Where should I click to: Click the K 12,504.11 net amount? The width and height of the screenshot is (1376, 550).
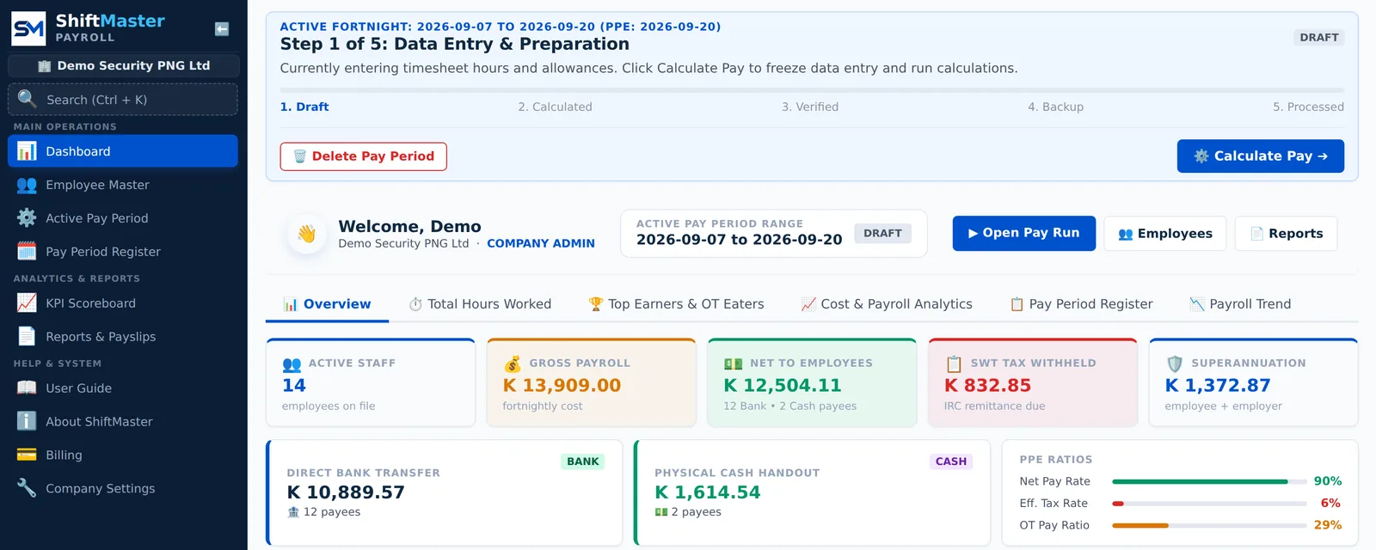point(783,385)
